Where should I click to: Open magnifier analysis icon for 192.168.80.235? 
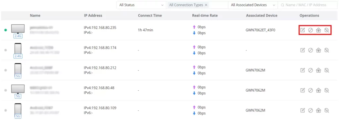click(326, 30)
